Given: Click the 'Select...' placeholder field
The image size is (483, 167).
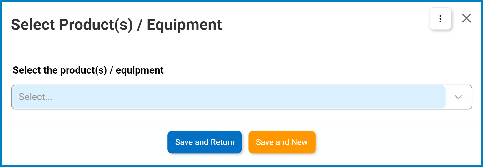Looking at the screenshot, I should pos(228,97).
